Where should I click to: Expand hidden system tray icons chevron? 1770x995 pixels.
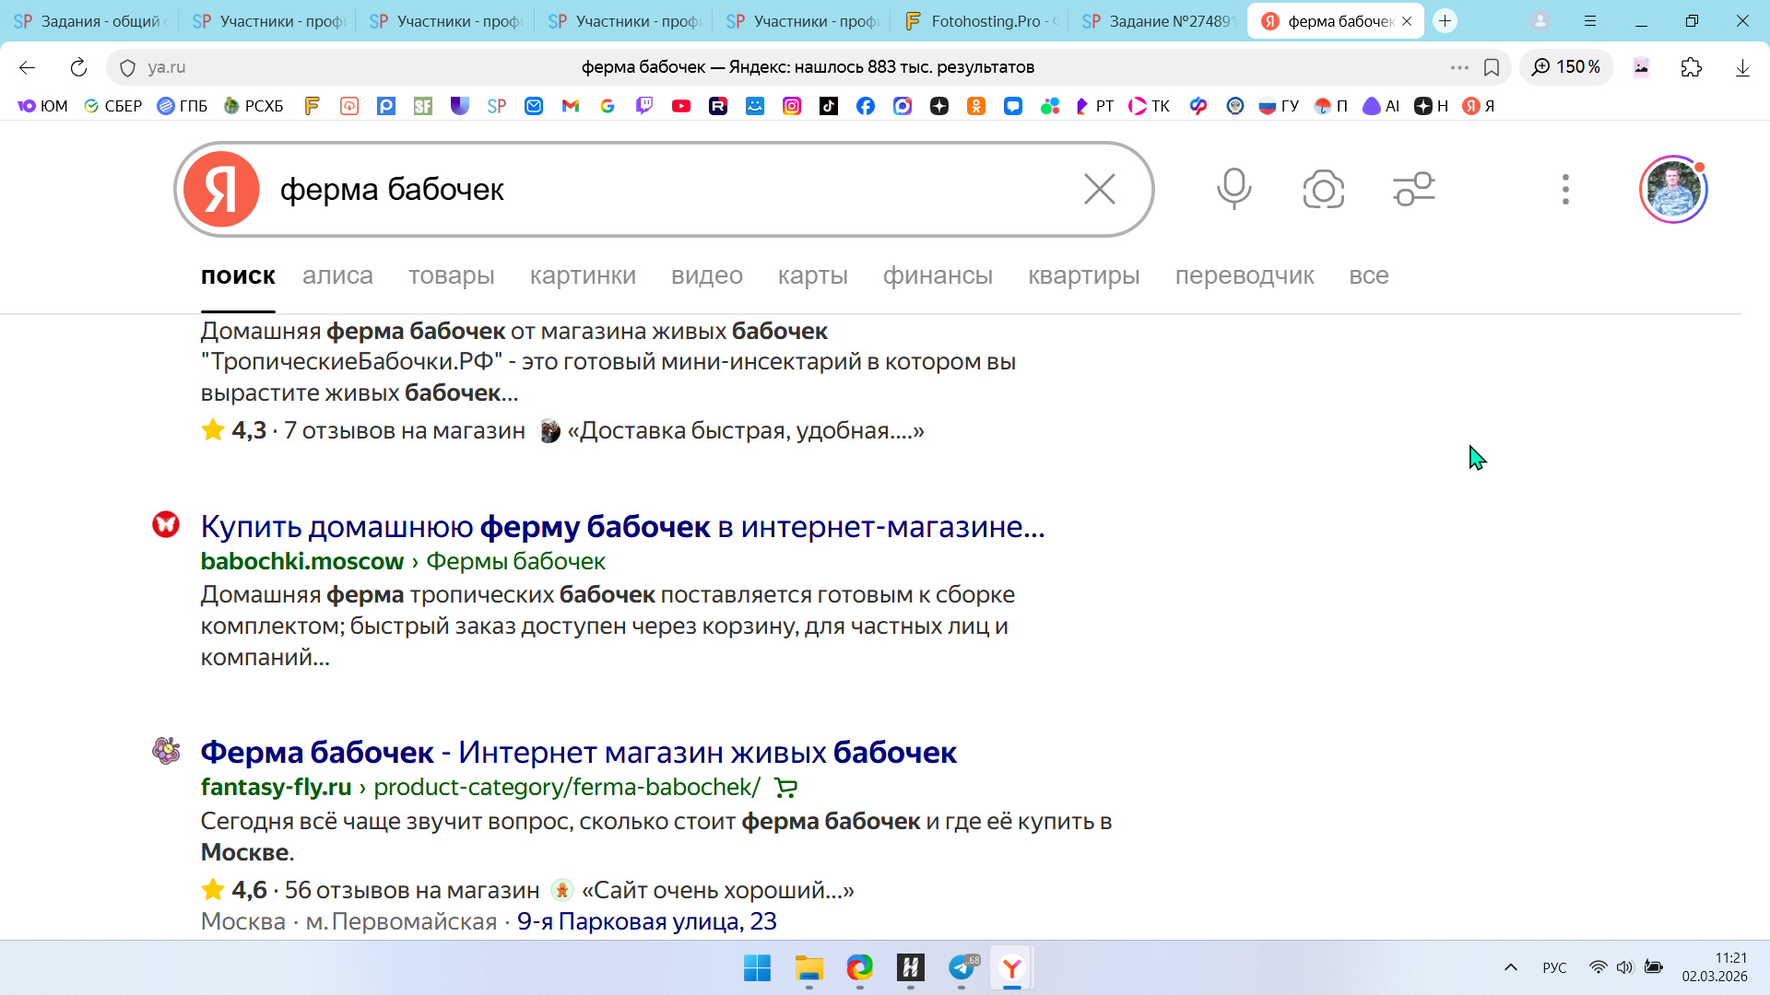tap(1510, 967)
